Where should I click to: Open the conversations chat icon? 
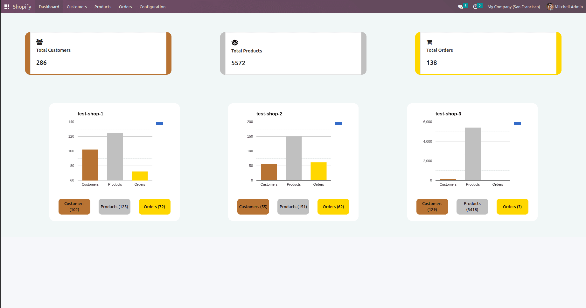coord(460,7)
